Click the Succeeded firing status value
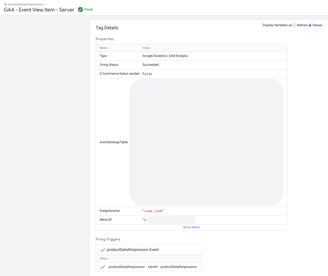The height and width of the screenshot is (276, 328). click(x=150, y=65)
